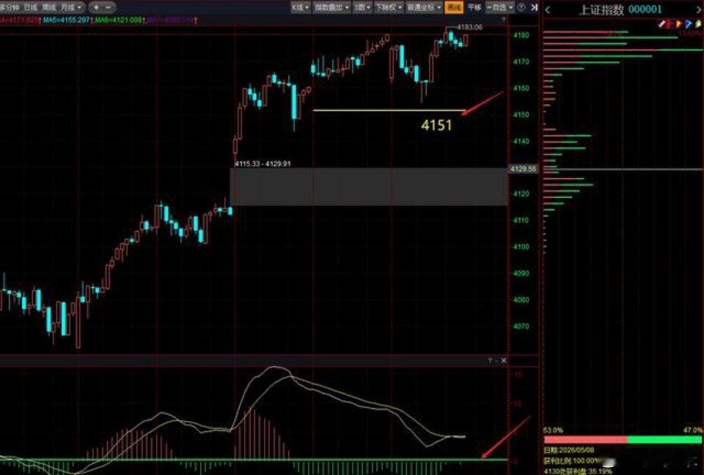Open help via the question-mark circle icon
The height and width of the screenshot is (475, 704).
[521, 7]
